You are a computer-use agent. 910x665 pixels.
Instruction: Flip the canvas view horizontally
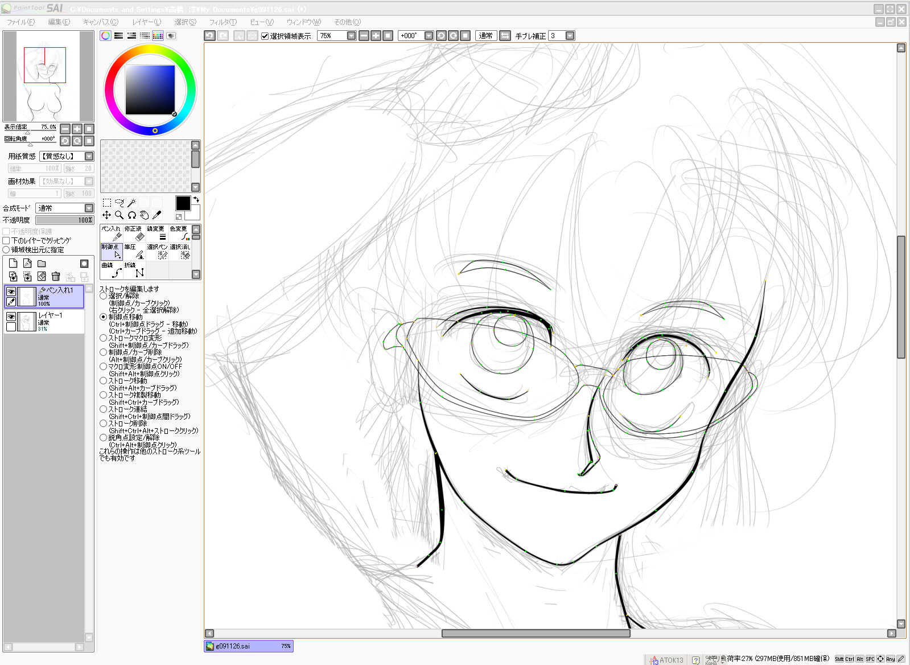[505, 35]
